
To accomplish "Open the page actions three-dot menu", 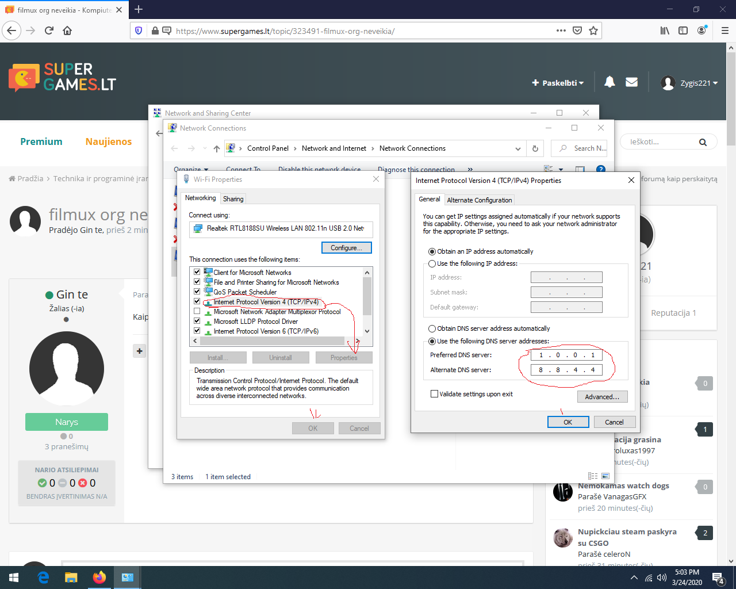I will point(561,30).
